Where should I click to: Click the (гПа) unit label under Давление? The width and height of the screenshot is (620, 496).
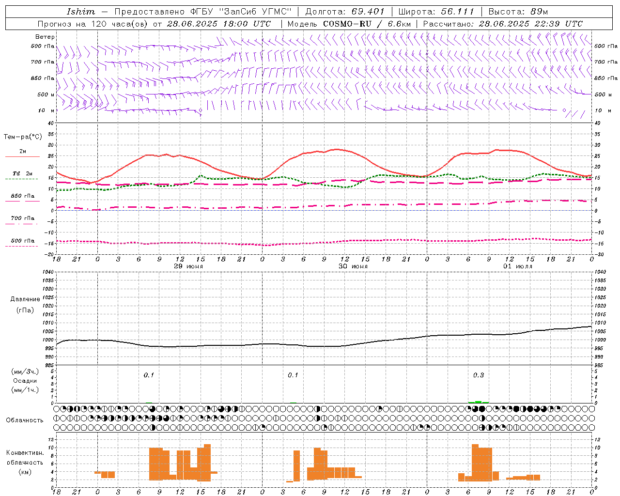click(25, 310)
